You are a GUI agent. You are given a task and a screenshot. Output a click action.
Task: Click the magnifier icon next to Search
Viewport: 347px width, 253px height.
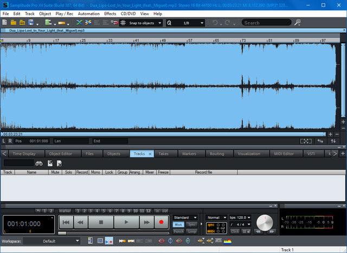click(x=298, y=23)
